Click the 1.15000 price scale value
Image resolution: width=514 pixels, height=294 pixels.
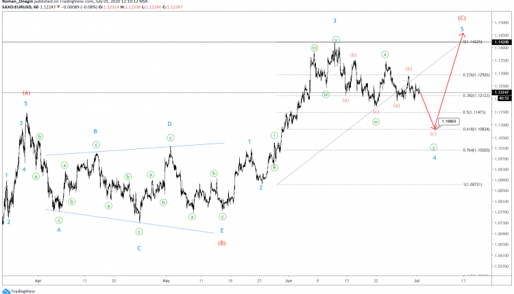(502, 23)
